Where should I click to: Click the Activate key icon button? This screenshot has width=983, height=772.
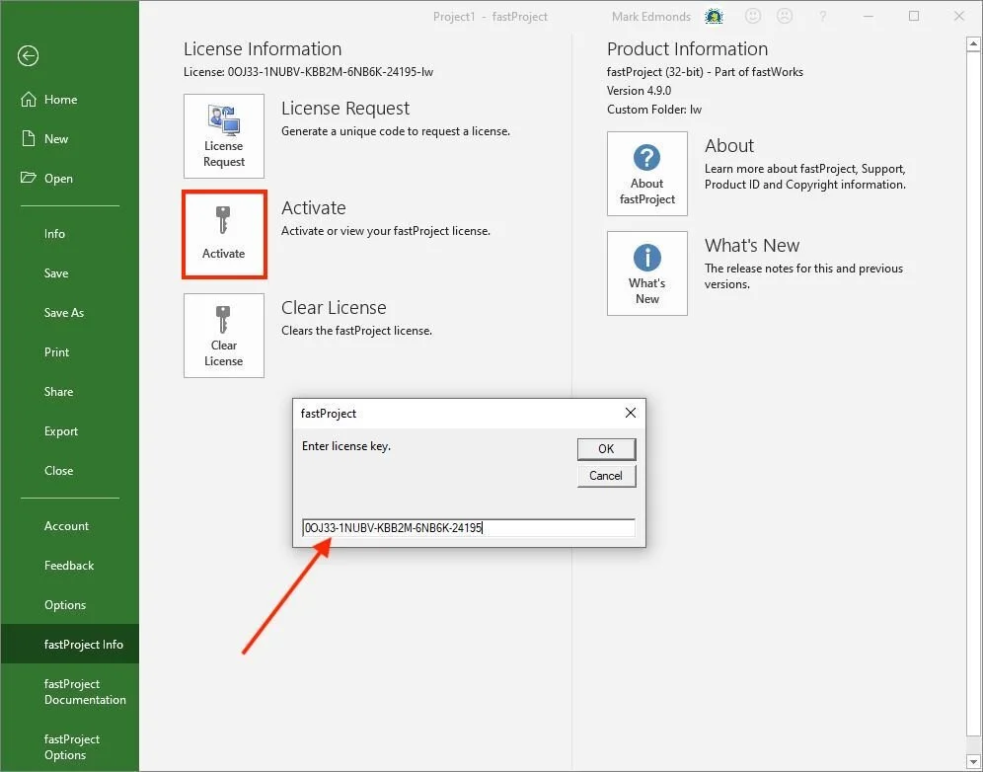tap(224, 235)
